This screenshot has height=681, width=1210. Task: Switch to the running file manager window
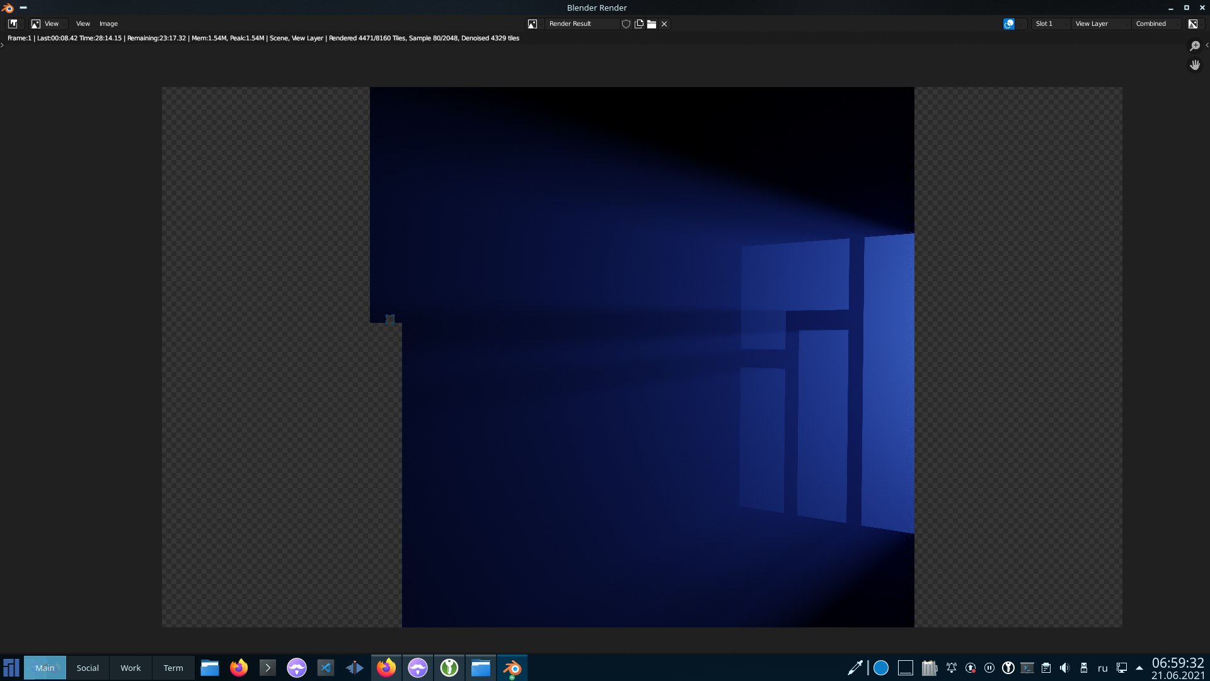click(481, 668)
